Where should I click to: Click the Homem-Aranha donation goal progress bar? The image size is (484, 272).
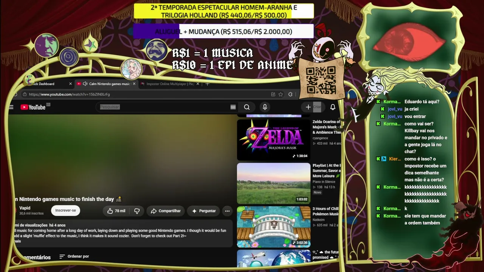(224, 11)
